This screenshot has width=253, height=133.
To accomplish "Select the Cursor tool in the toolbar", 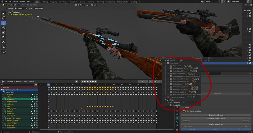I will pos(4,18).
